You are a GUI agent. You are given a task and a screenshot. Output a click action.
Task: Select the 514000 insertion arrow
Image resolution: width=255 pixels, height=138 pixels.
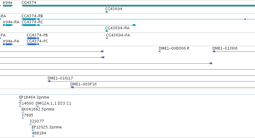tap(20, 106)
